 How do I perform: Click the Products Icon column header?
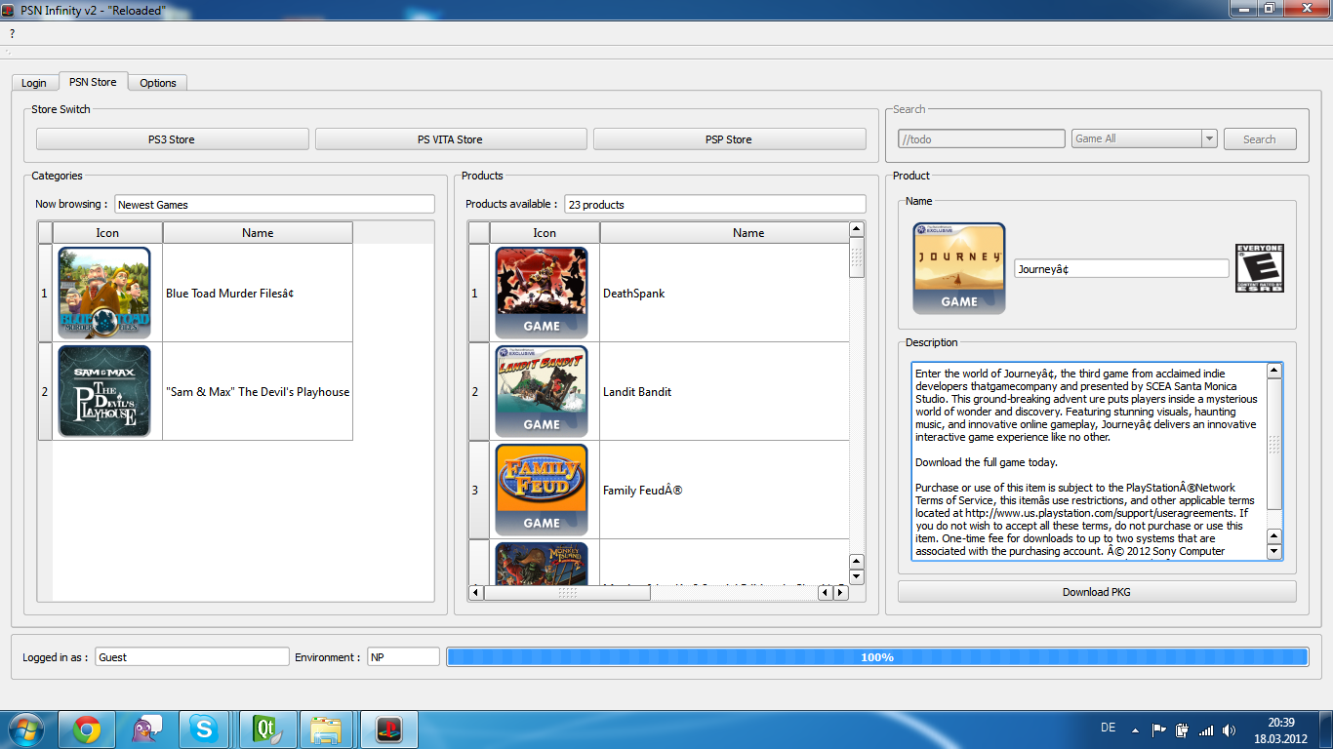pos(545,232)
